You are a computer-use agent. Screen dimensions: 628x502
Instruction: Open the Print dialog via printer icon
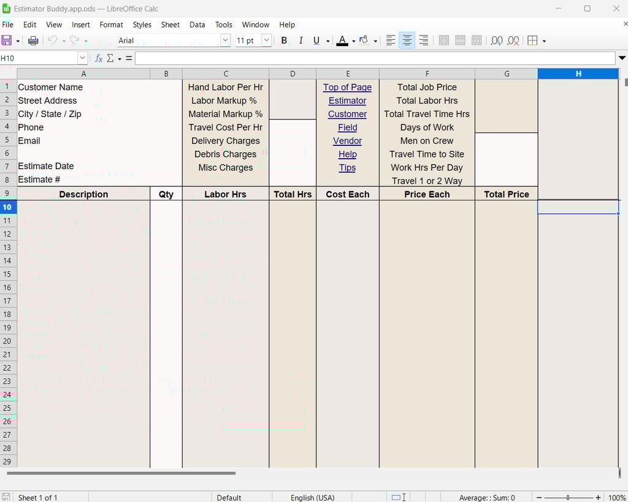point(34,40)
